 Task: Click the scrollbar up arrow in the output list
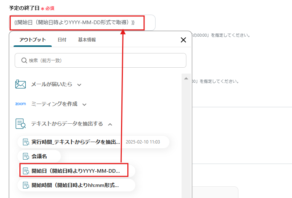click(186, 78)
